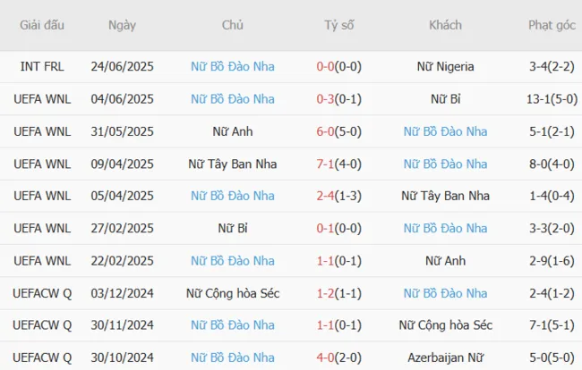Select away team Nữ Anh on 22/02/2025
The image size is (582, 370).
click(445, 261)
